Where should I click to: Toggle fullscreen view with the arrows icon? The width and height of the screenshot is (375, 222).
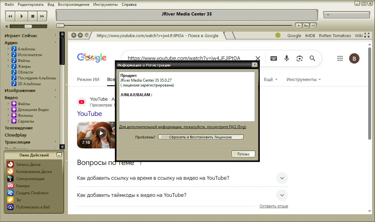(367, 35)
